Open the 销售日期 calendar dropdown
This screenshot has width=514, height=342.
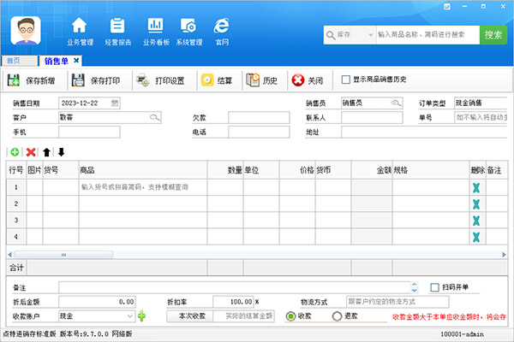115,103
